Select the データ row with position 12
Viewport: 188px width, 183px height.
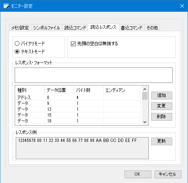[x=78, y=109]
